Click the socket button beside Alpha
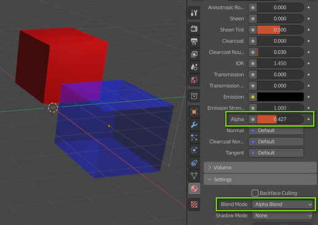318x225 pixels. coord(253,119)
